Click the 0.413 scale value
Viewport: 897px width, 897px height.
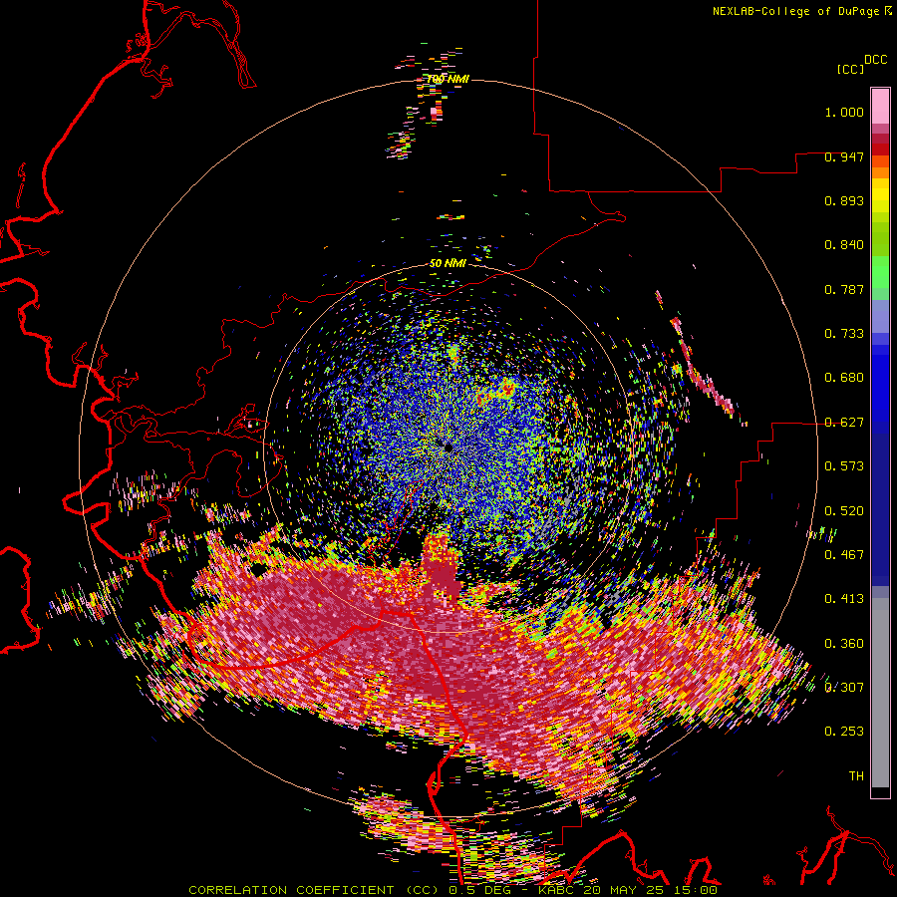[x=844, y=599]
